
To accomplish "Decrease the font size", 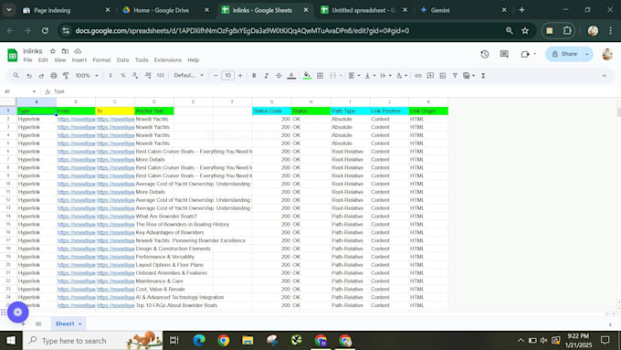I will [216, 75].
